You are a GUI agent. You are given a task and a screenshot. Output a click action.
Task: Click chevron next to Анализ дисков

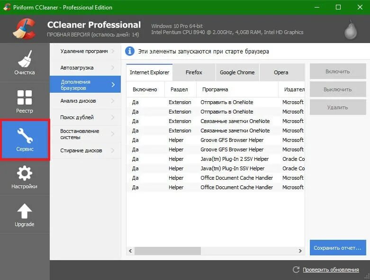(x=113, y=101)
